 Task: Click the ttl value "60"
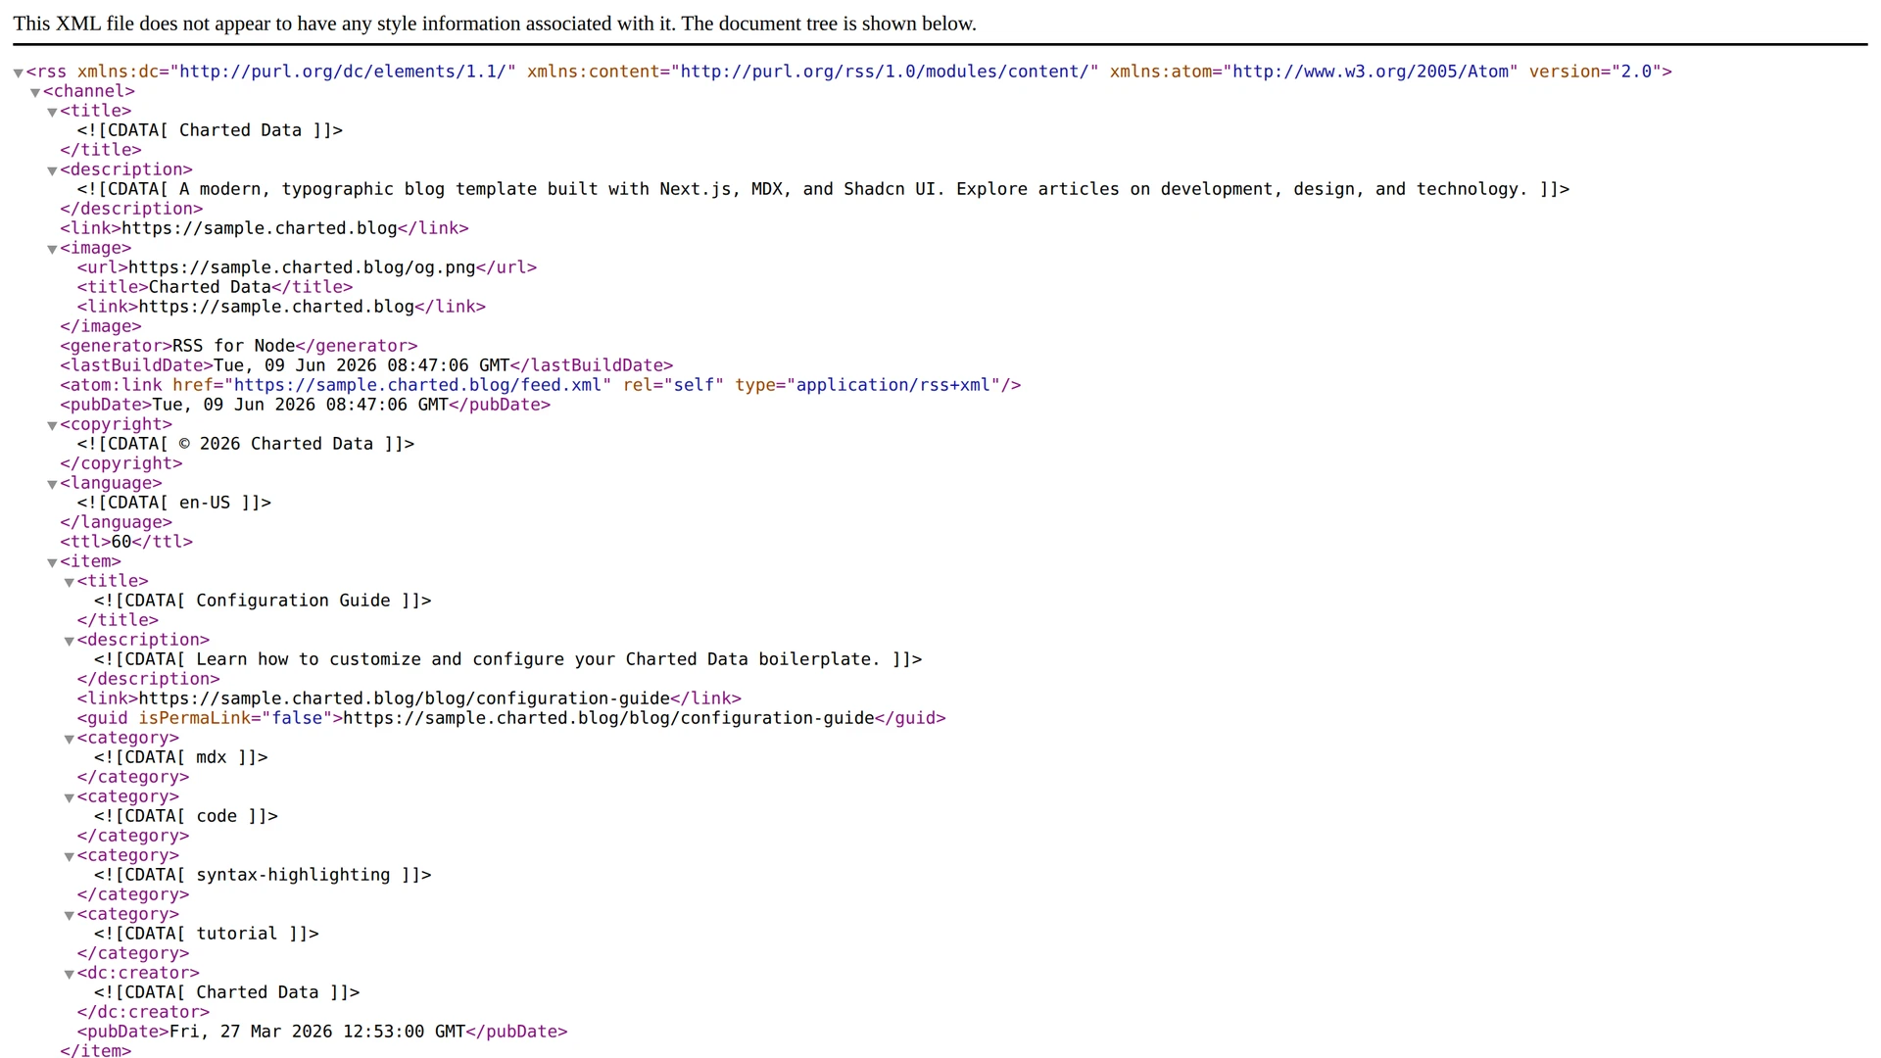[121, 542]
